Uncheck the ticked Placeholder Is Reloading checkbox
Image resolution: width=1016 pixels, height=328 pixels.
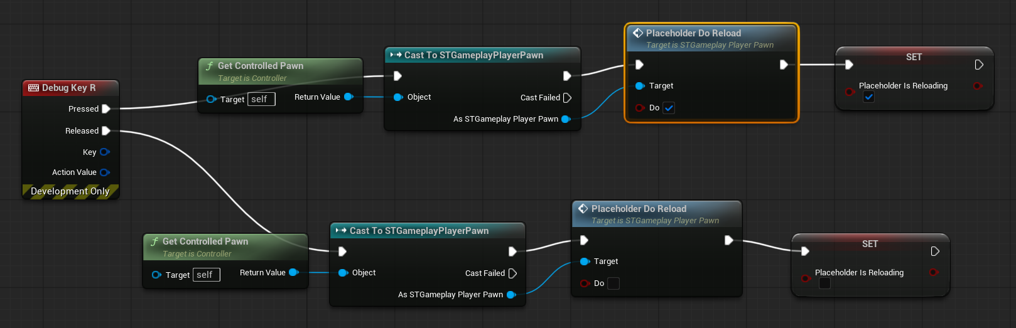(868, 97)
